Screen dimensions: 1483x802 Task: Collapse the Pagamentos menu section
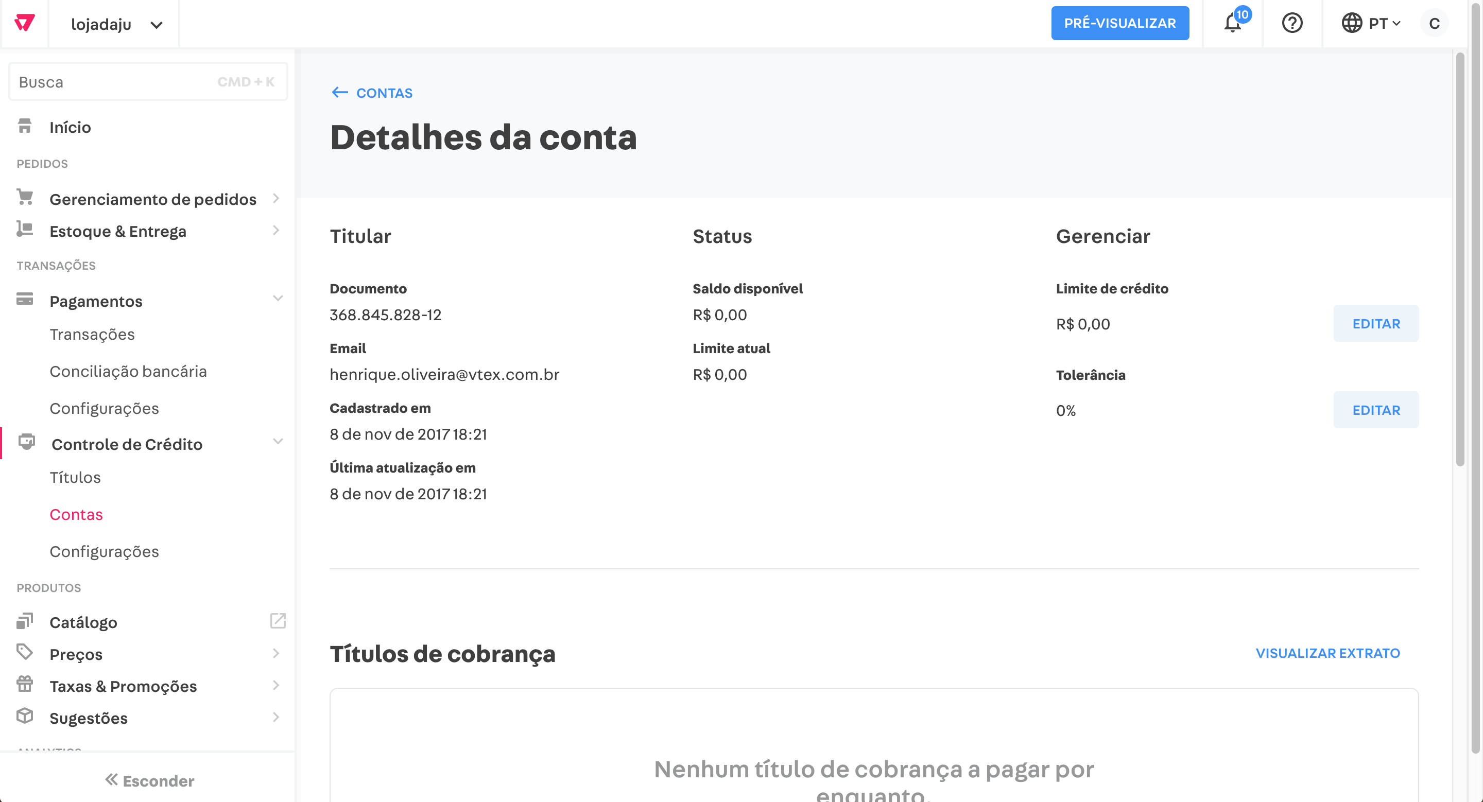[x=278, y=299]
